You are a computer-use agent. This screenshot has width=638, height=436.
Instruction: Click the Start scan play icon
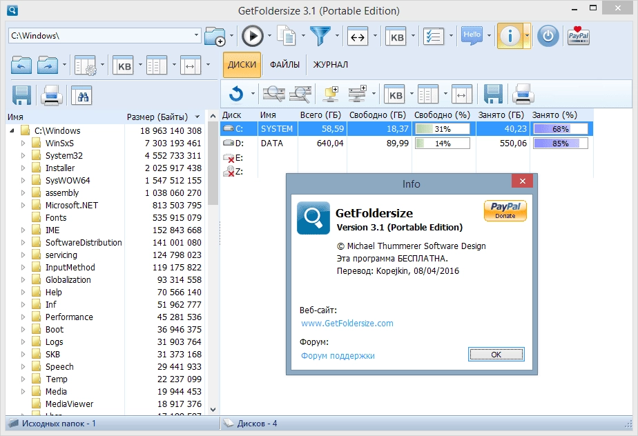click(252, 36)
